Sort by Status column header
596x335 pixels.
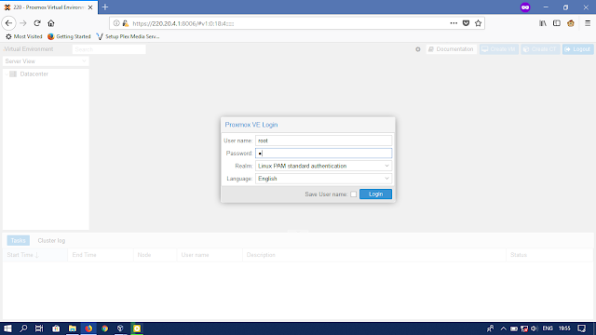coord(549,255)
